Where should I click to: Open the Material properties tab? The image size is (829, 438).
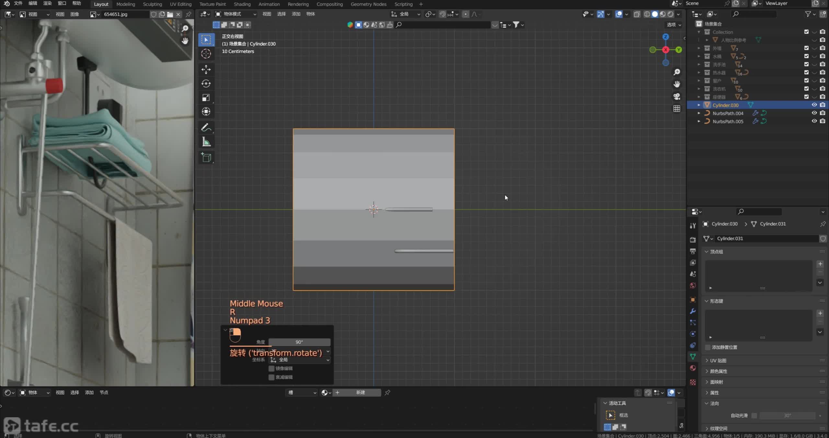click(x=693, y=368)
